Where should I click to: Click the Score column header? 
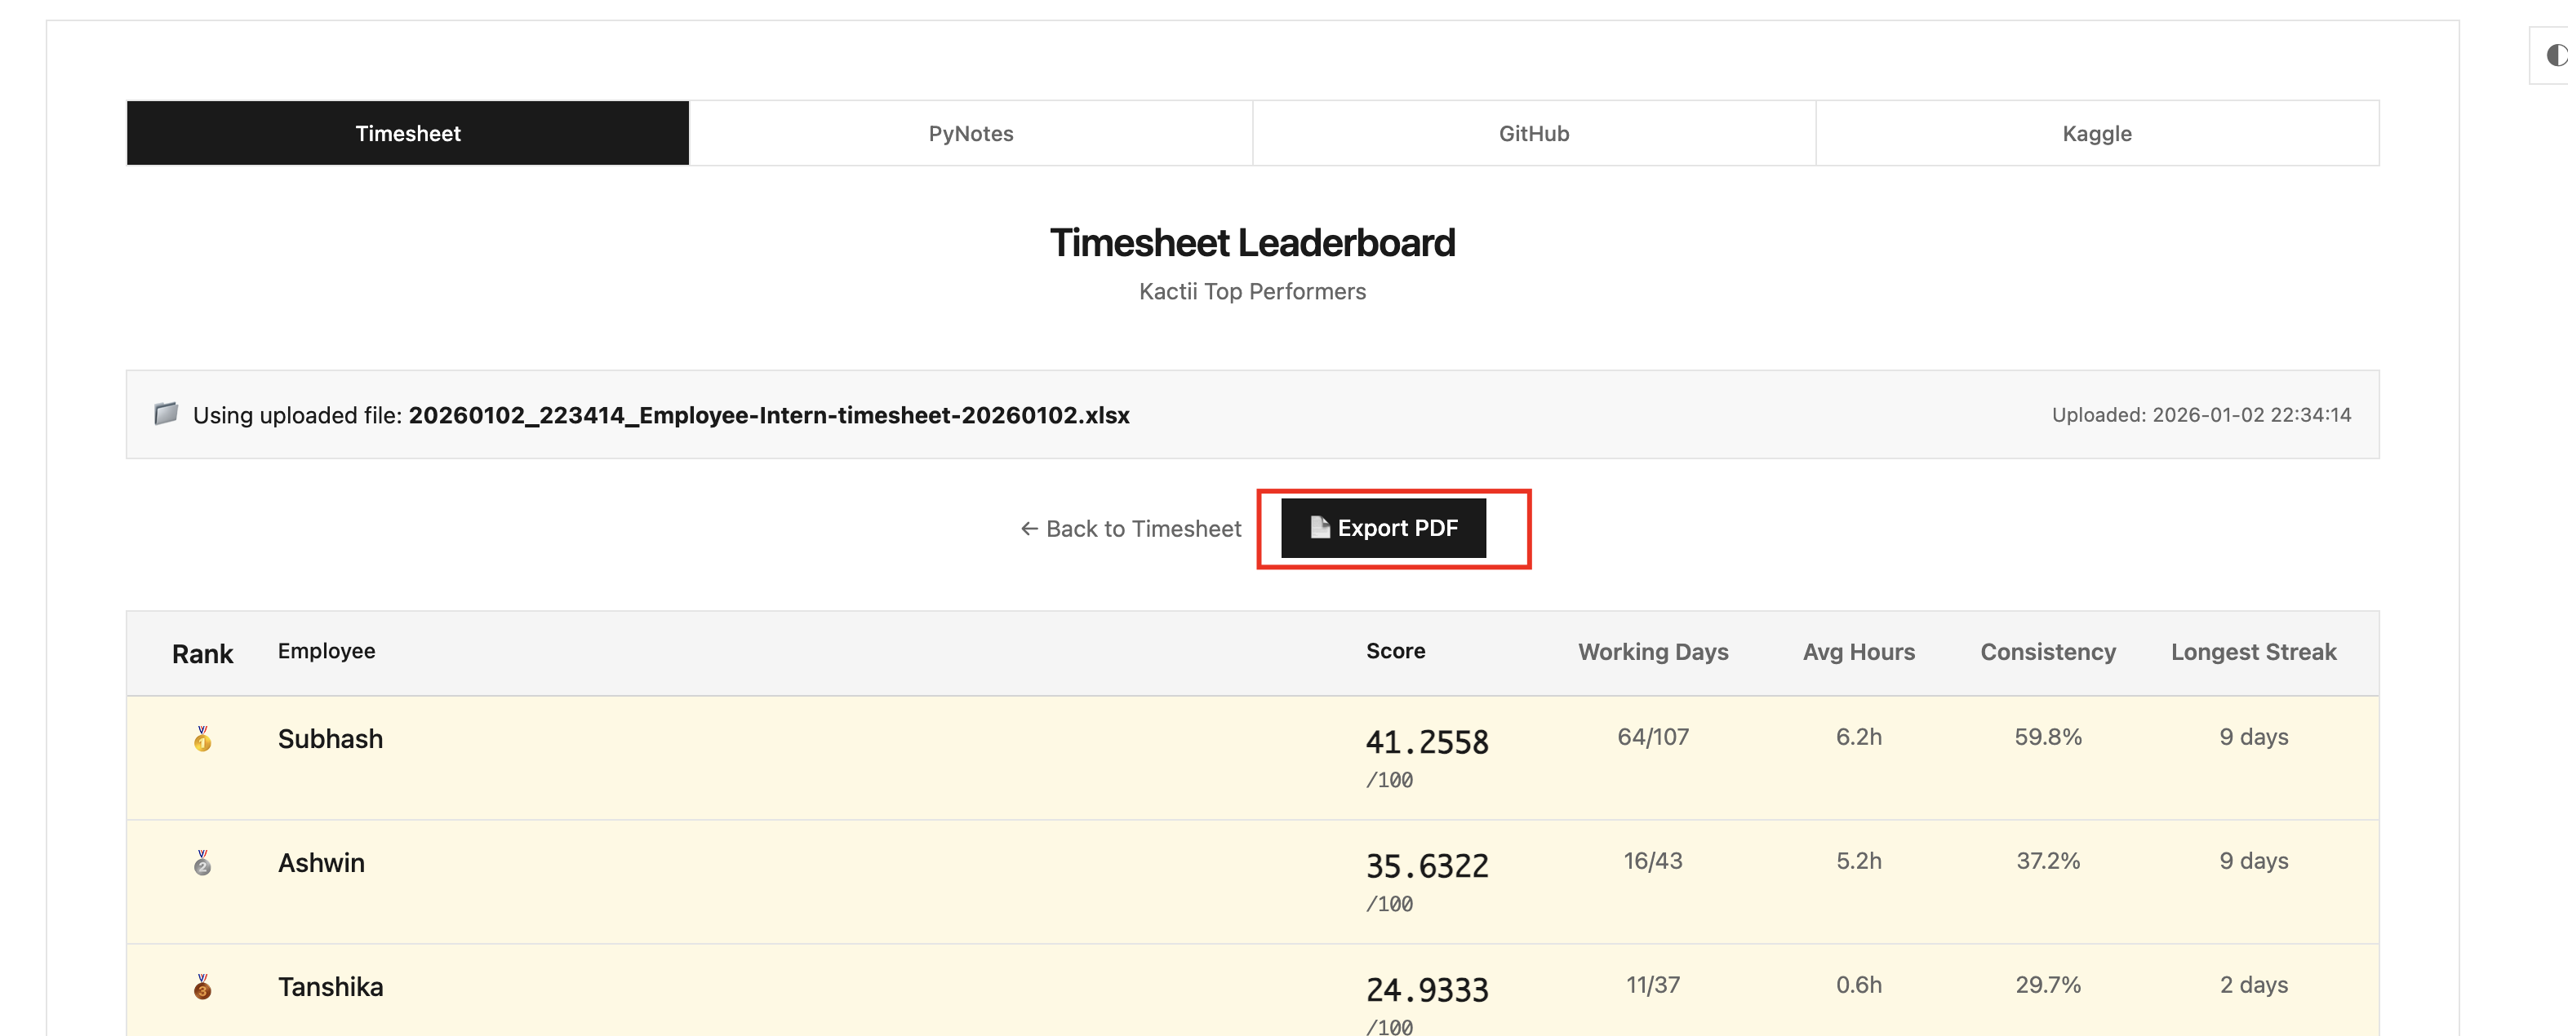1395,652
